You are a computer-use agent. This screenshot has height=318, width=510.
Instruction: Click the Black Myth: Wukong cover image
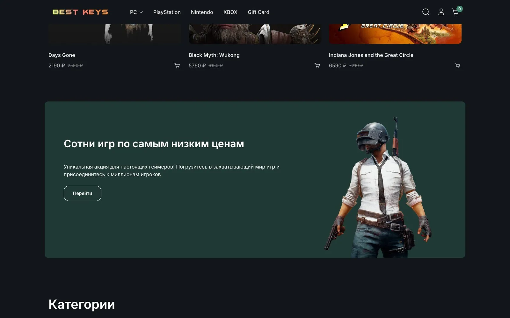coord(255,34)
